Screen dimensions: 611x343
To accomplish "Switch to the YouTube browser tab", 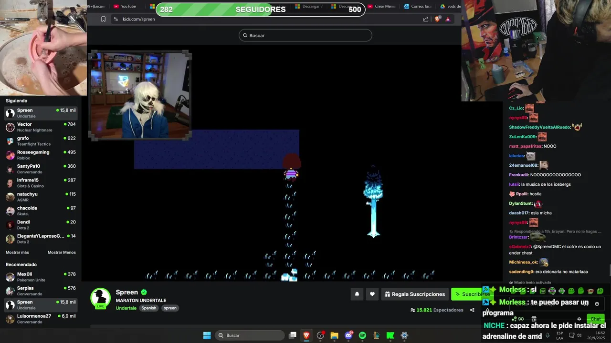I will point(125,6).
